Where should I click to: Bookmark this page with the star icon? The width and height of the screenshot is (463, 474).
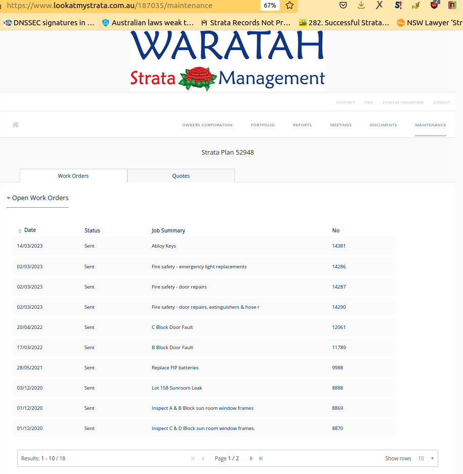pos(290,6)
